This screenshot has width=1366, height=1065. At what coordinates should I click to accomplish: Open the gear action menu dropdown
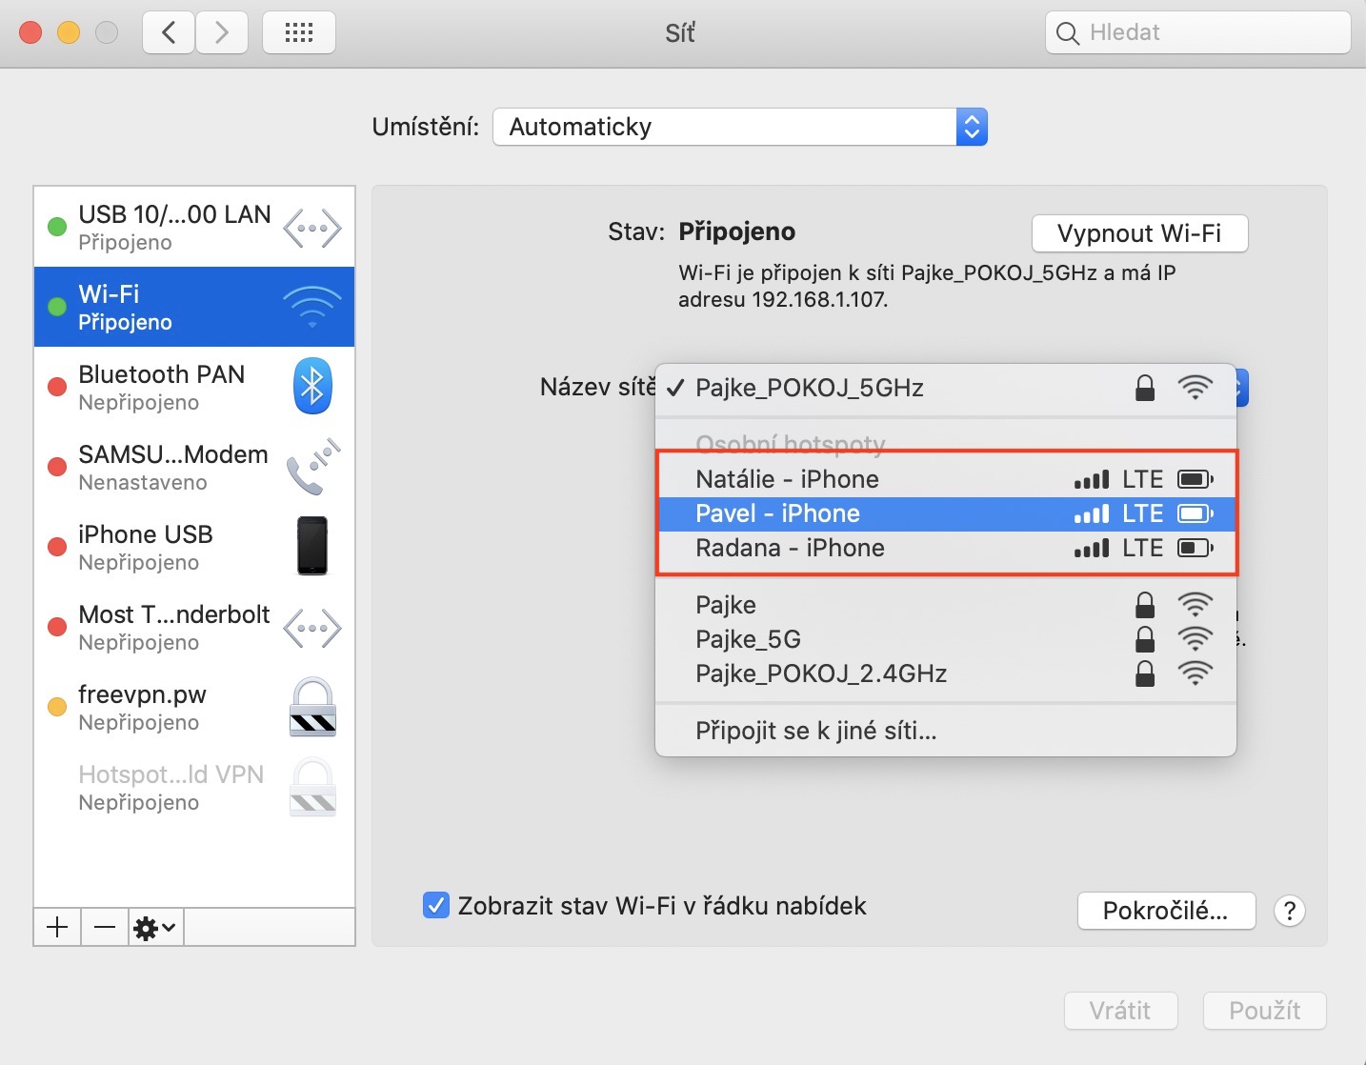155,927
